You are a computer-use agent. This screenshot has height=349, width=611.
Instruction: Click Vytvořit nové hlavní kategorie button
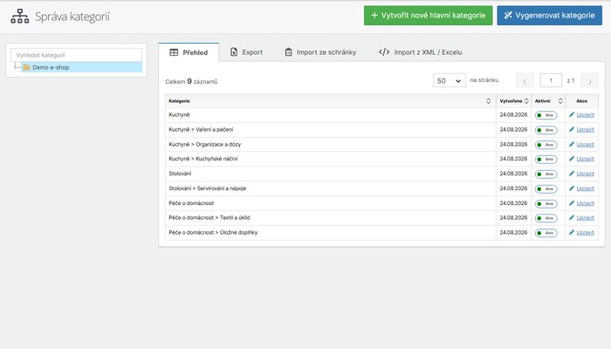(x=429, y=15)
